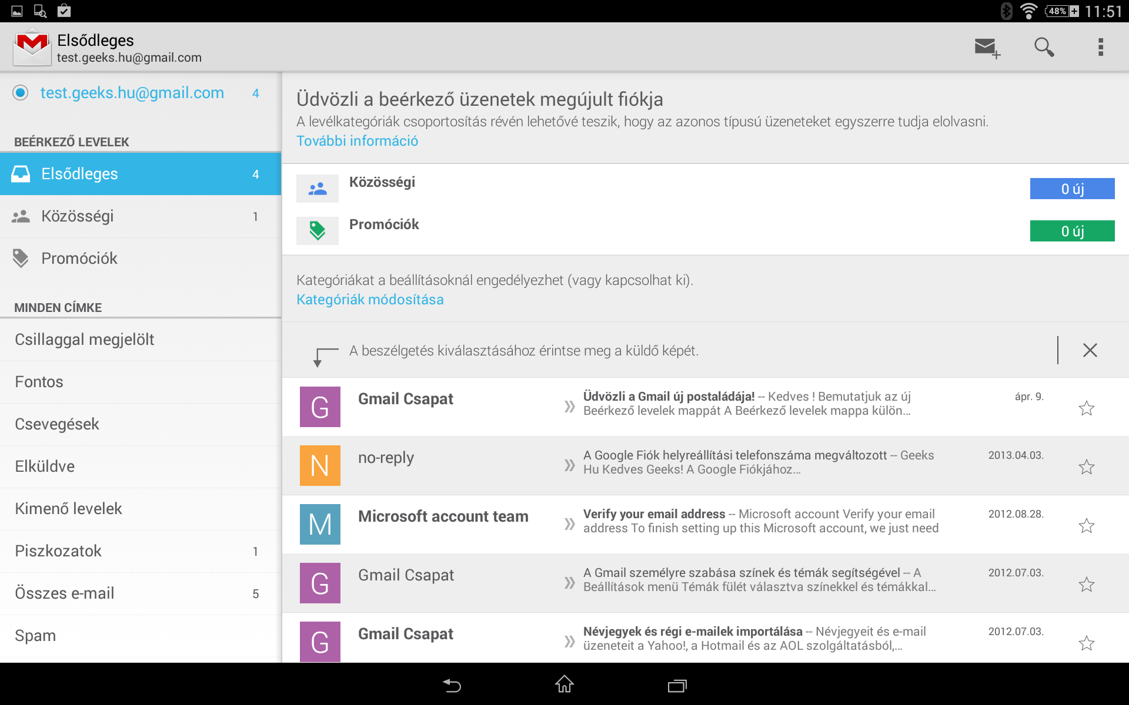Open the Üdvözli a Gmail új postaládája email

(x=706, y=407)
